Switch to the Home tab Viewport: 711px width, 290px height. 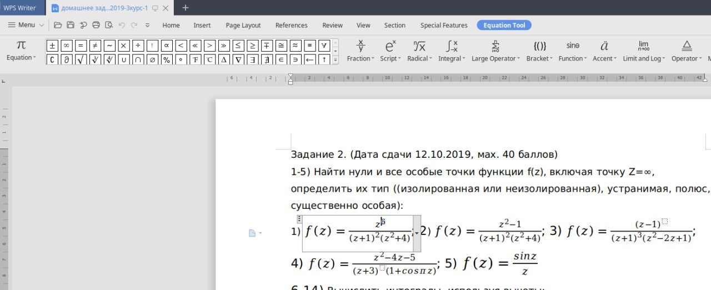pos(171,25)
